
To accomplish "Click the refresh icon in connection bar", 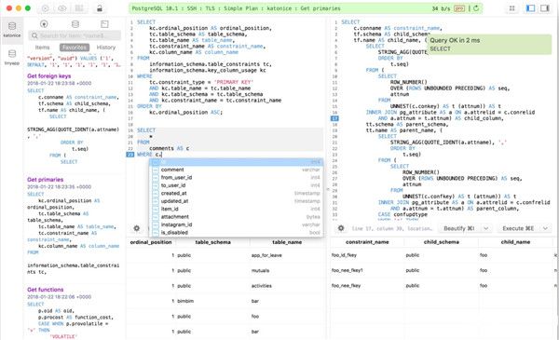I will pyautogui.click(x=476, y=8).
